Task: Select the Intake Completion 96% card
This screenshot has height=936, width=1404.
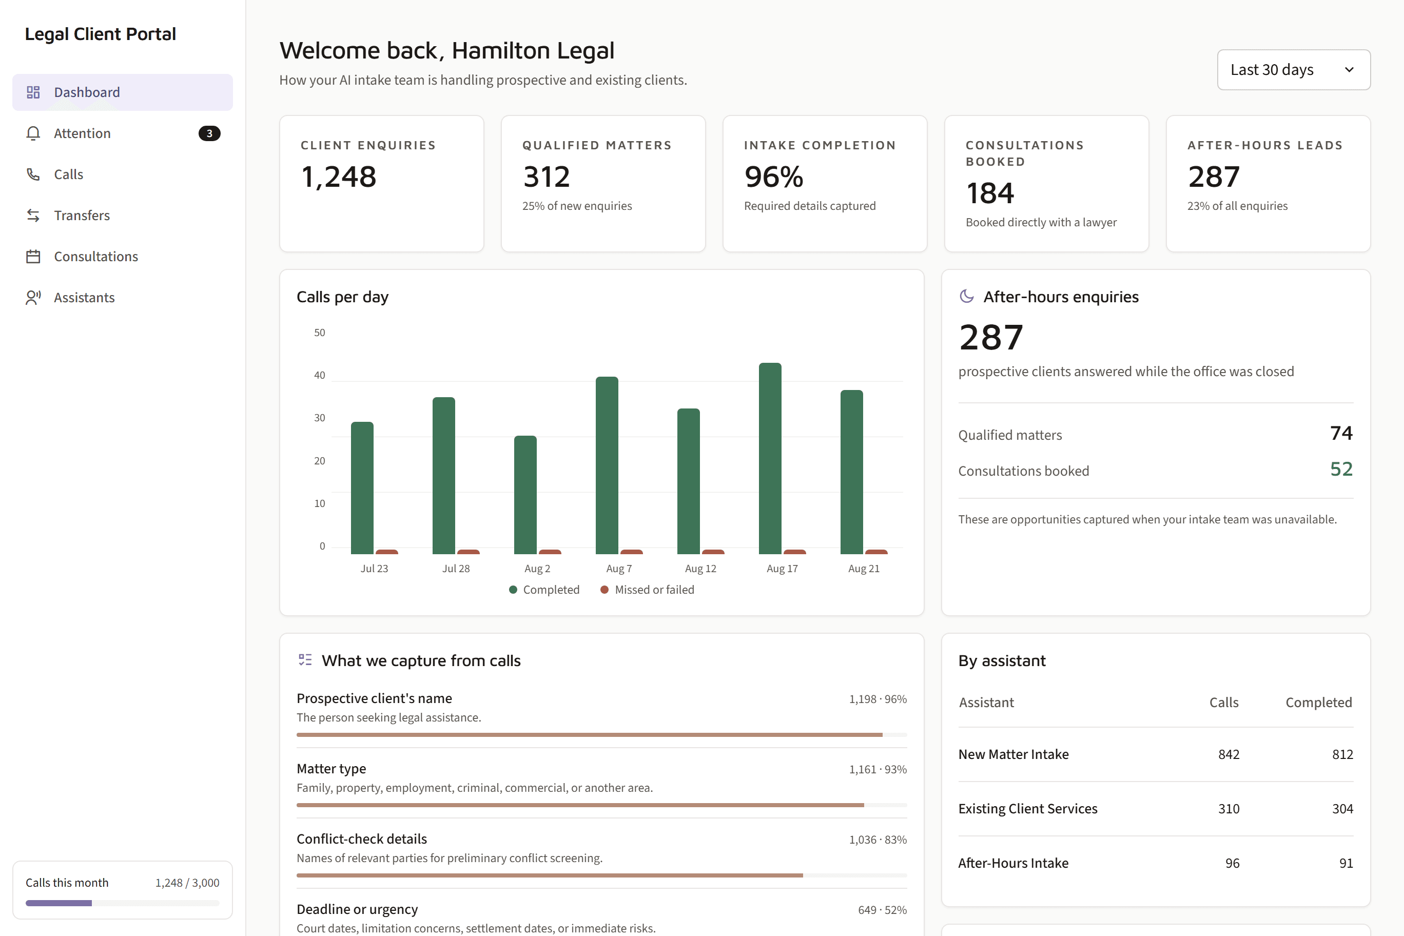Action: pyautogui.click(x=825, y=184)
